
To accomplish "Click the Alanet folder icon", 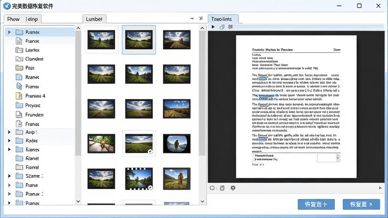I will [x=19, y=158].
